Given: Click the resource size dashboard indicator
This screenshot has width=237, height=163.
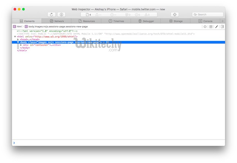Looking at the screenshot, I should 98,15.
